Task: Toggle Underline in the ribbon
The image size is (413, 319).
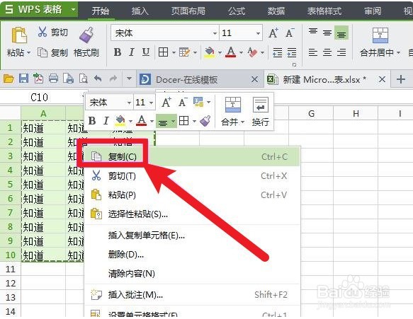Action: tap(146, 52)
